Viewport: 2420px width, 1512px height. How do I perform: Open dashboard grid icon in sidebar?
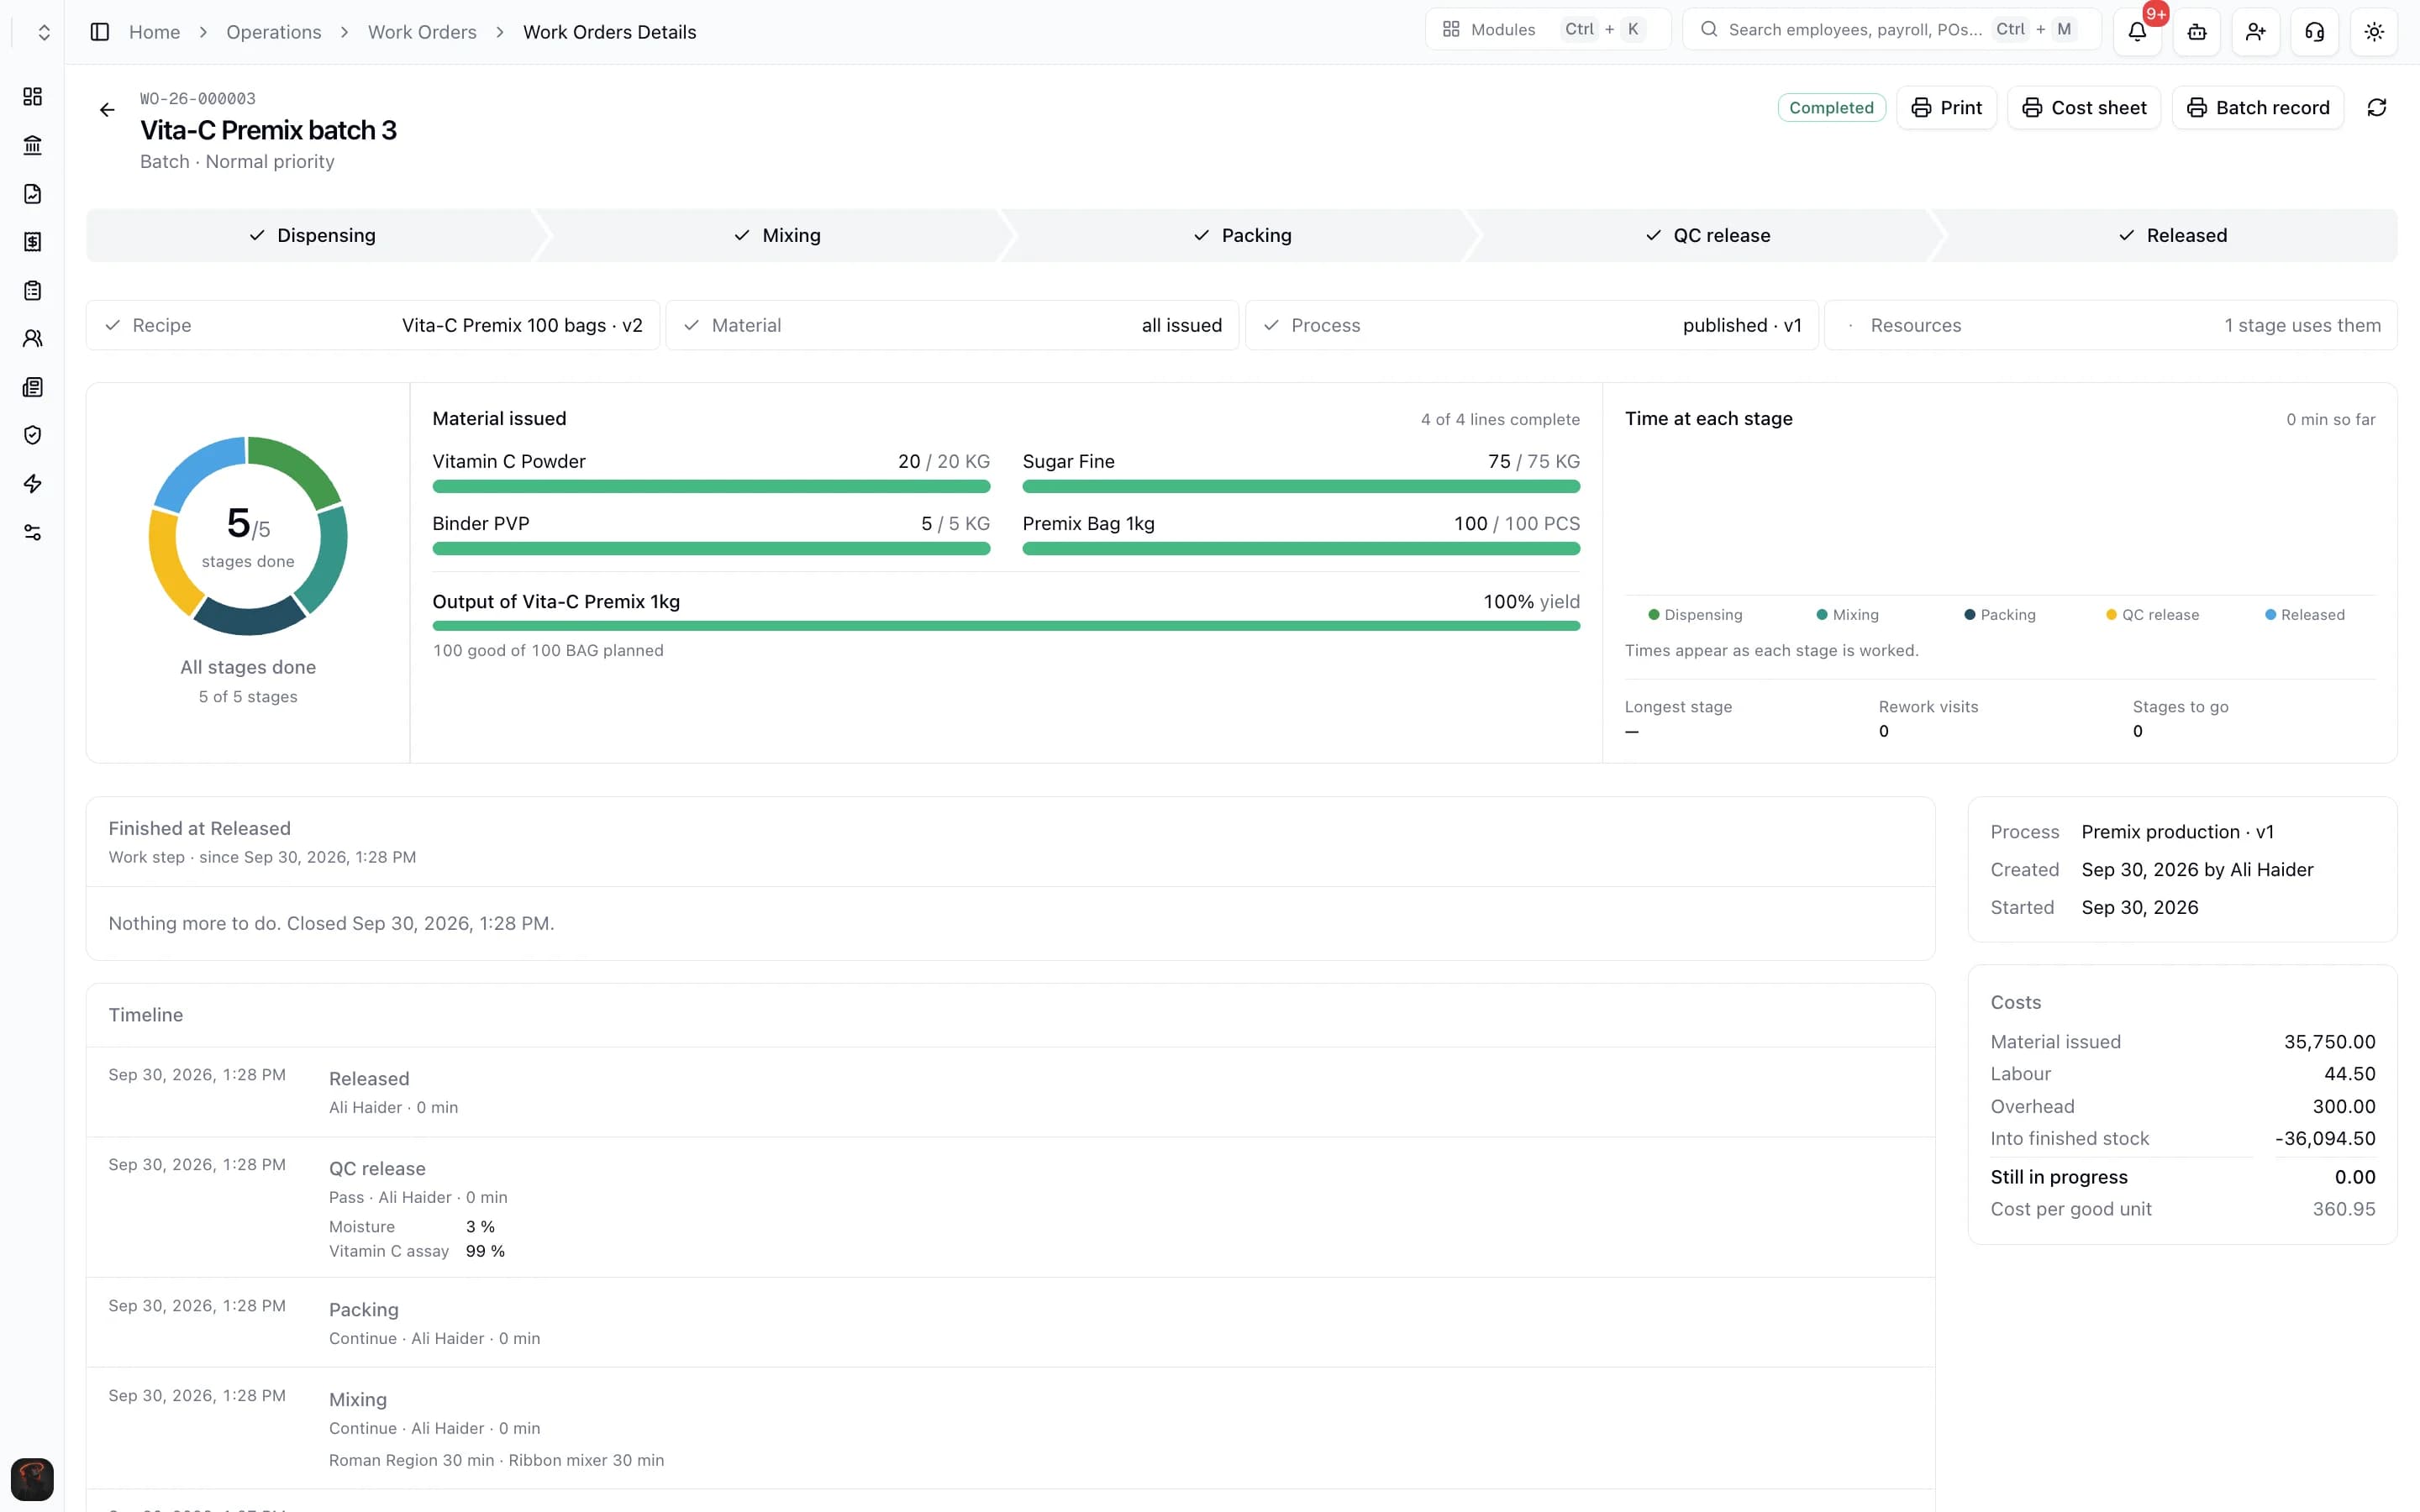(x=33, y=96)
